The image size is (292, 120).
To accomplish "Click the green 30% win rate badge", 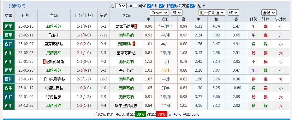I will (140, 114).
